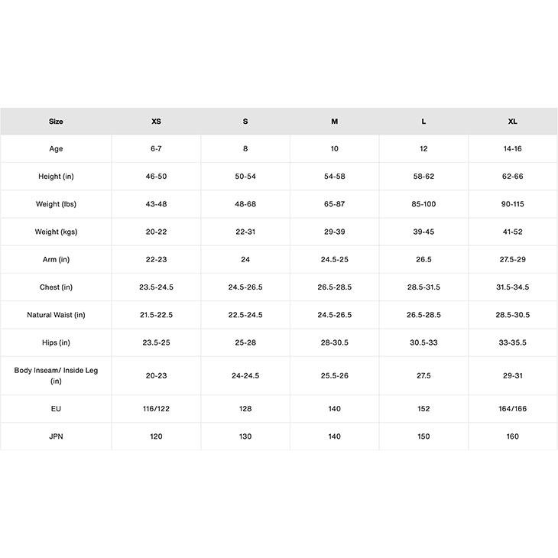Click the Weight (kgs) row label
Viewport: 558px width, 558px height.
(56, 232)
